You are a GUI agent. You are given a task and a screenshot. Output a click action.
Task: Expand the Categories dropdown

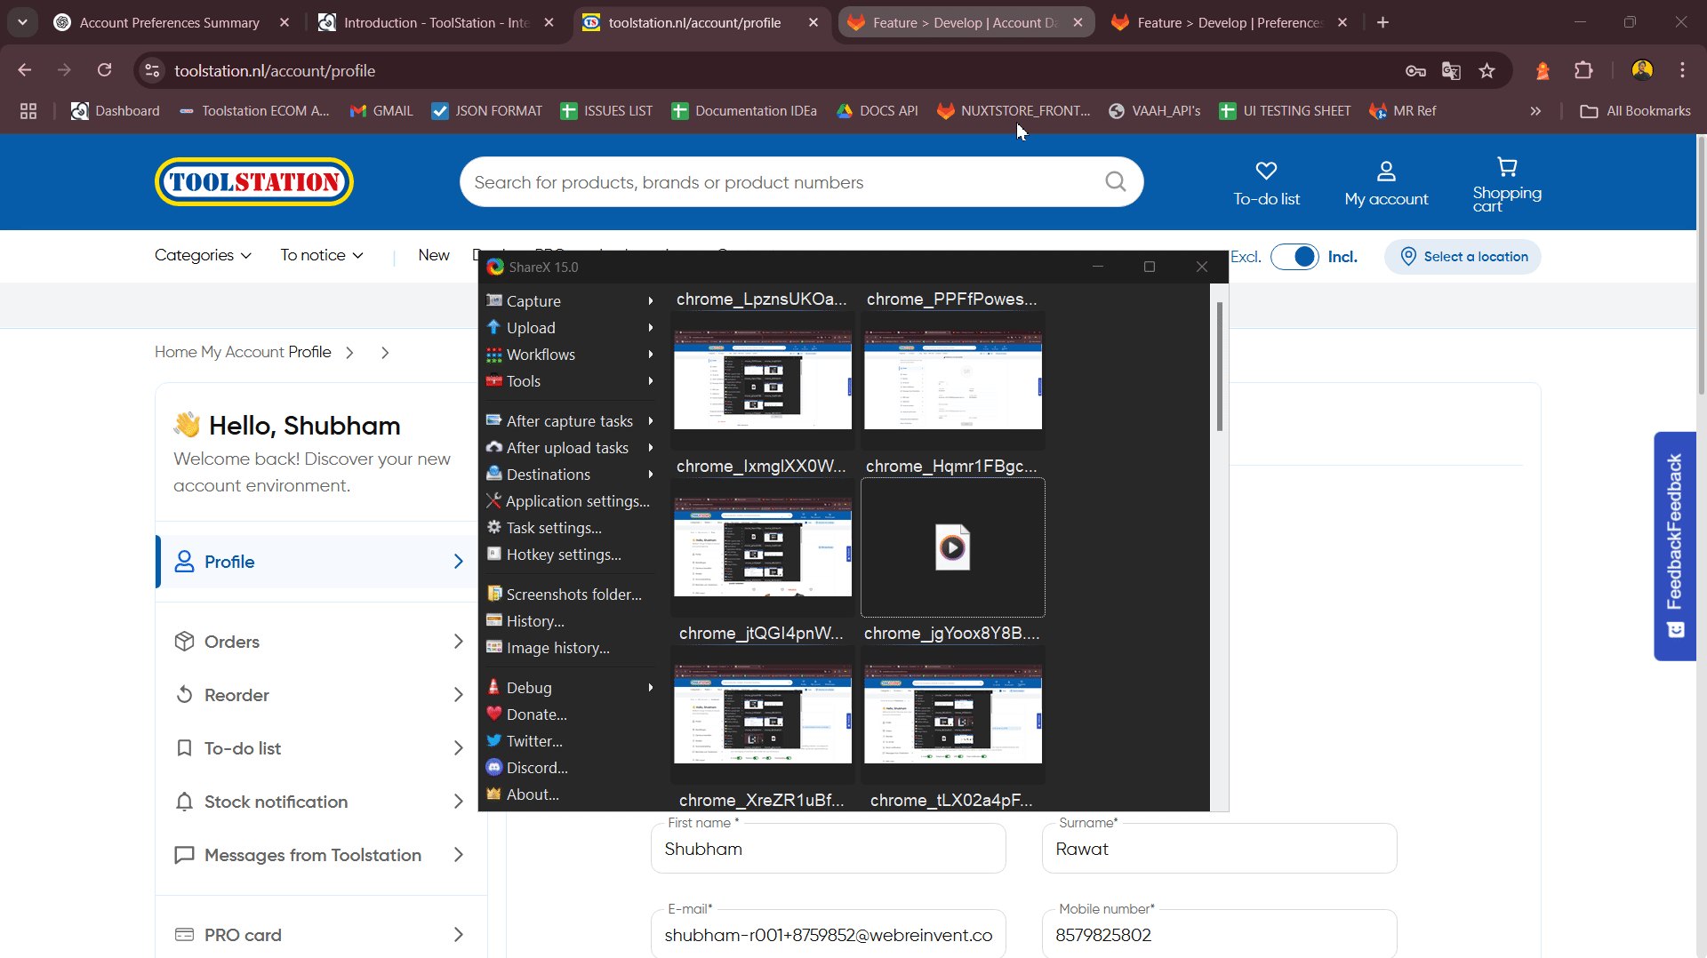tap(203, 256)
